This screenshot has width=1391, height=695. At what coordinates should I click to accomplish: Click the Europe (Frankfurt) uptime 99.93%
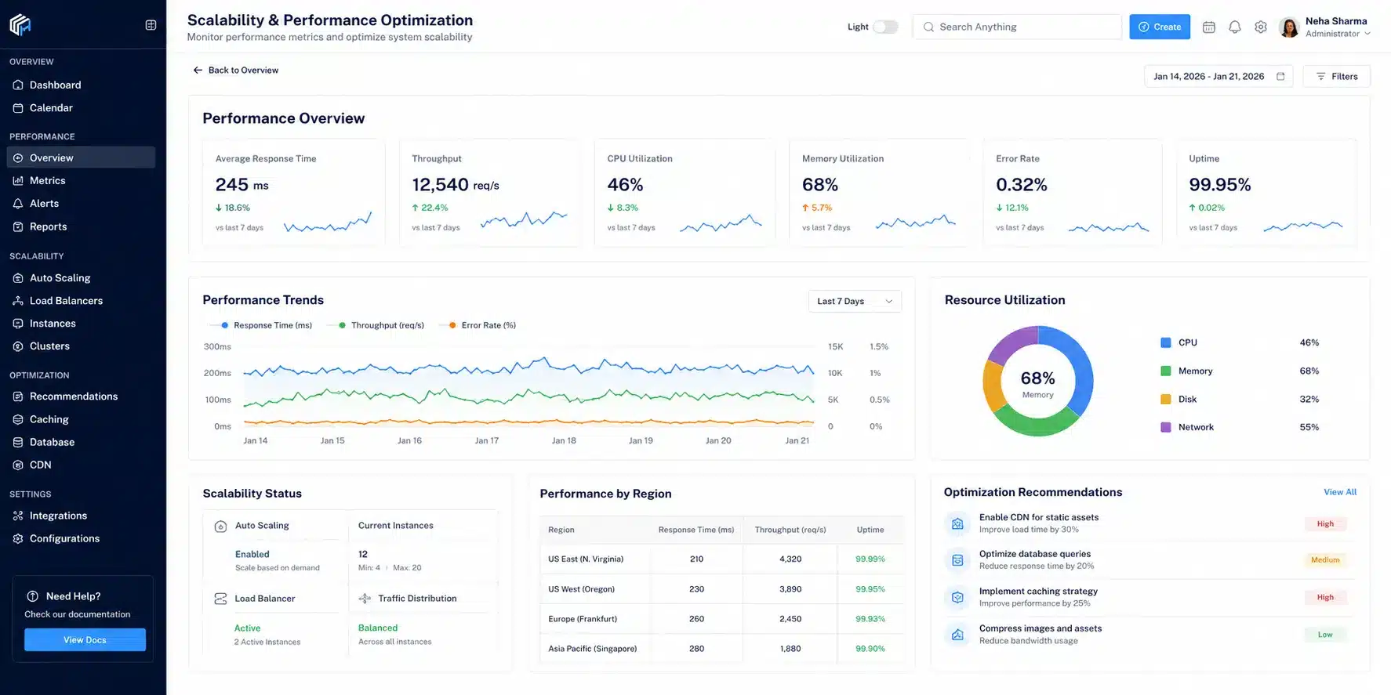tap(870, 619)
